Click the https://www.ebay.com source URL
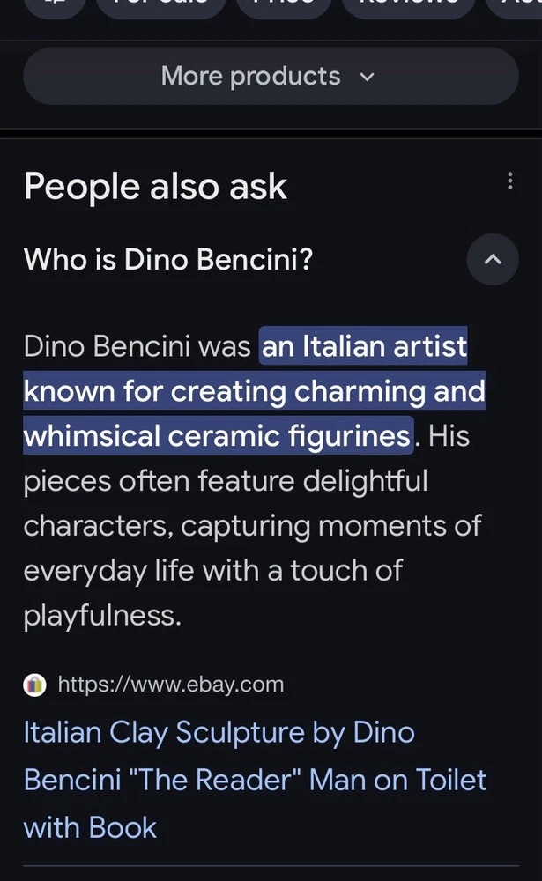Viewport: 542px width, 881px height. pyautogui.click(x=171, y=685)
